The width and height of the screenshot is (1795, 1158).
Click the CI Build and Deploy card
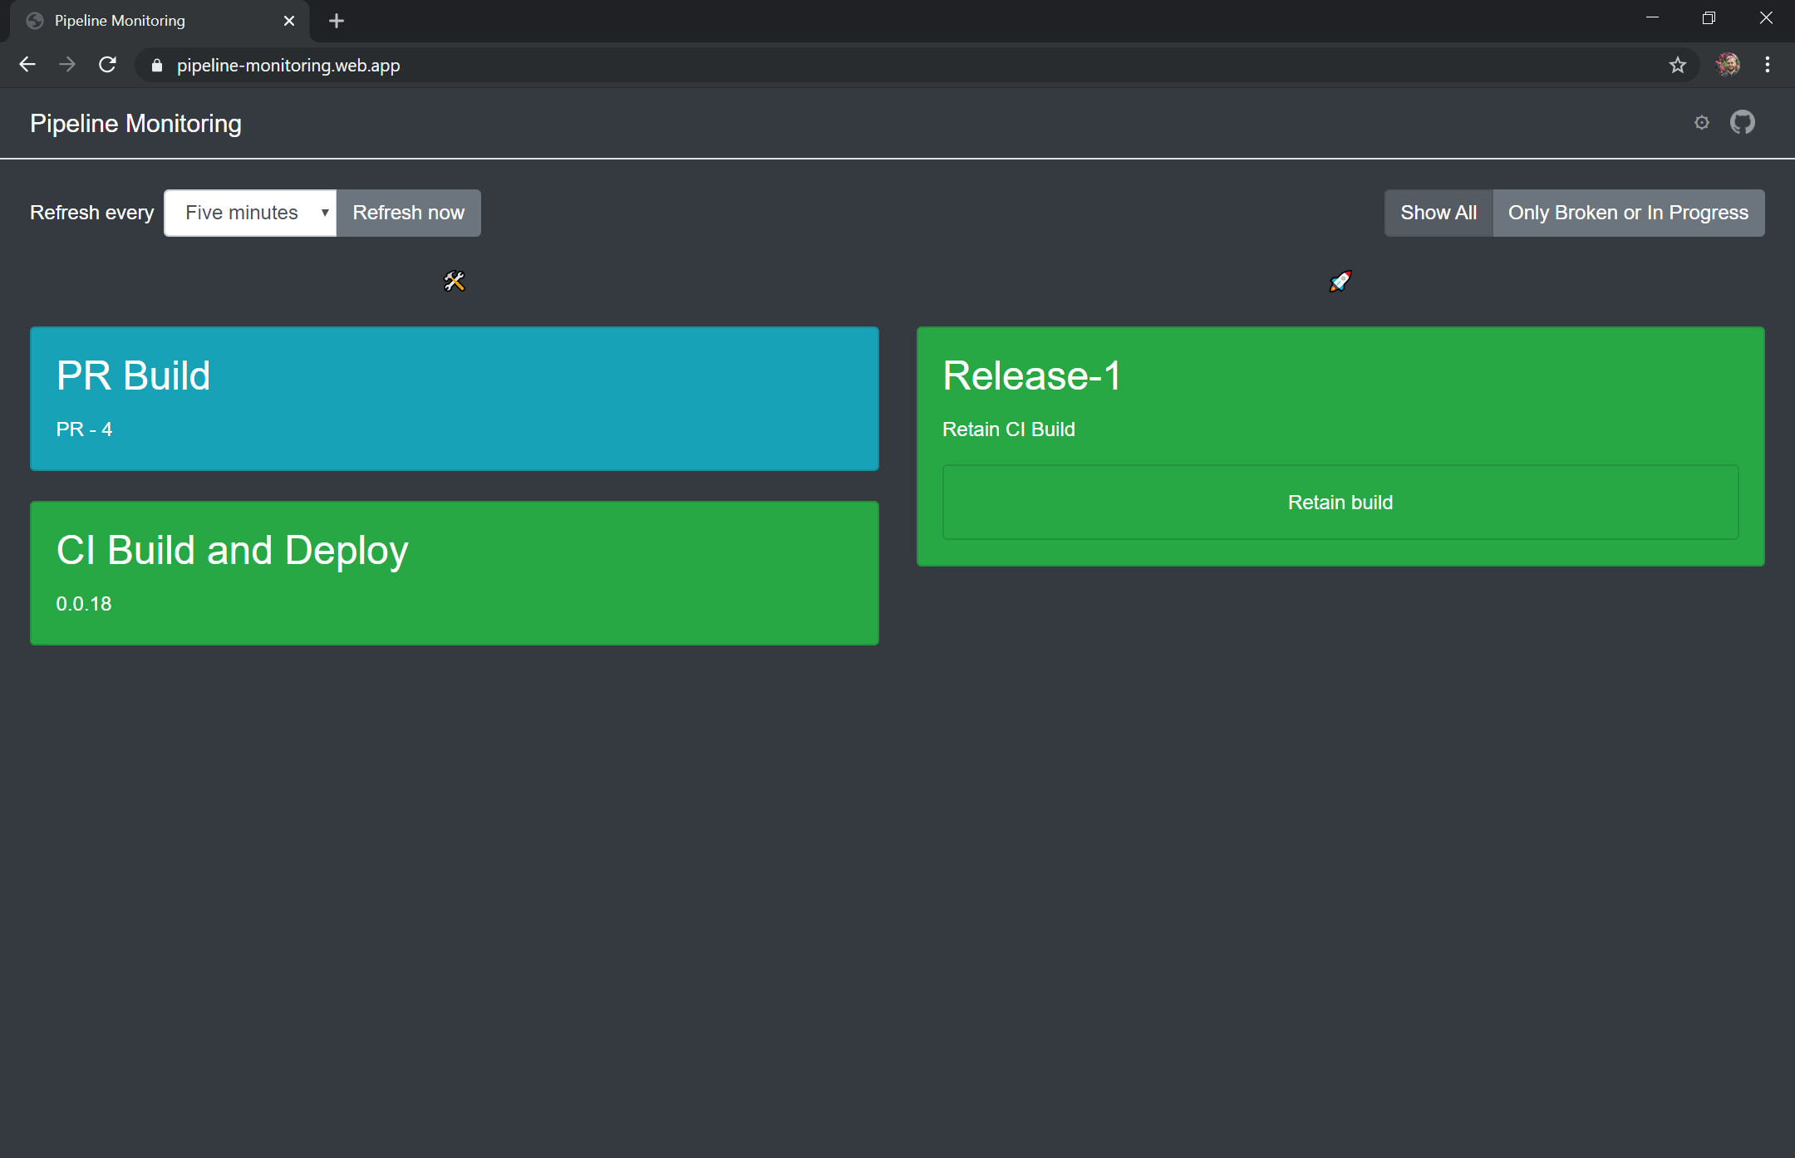(454, 572)
